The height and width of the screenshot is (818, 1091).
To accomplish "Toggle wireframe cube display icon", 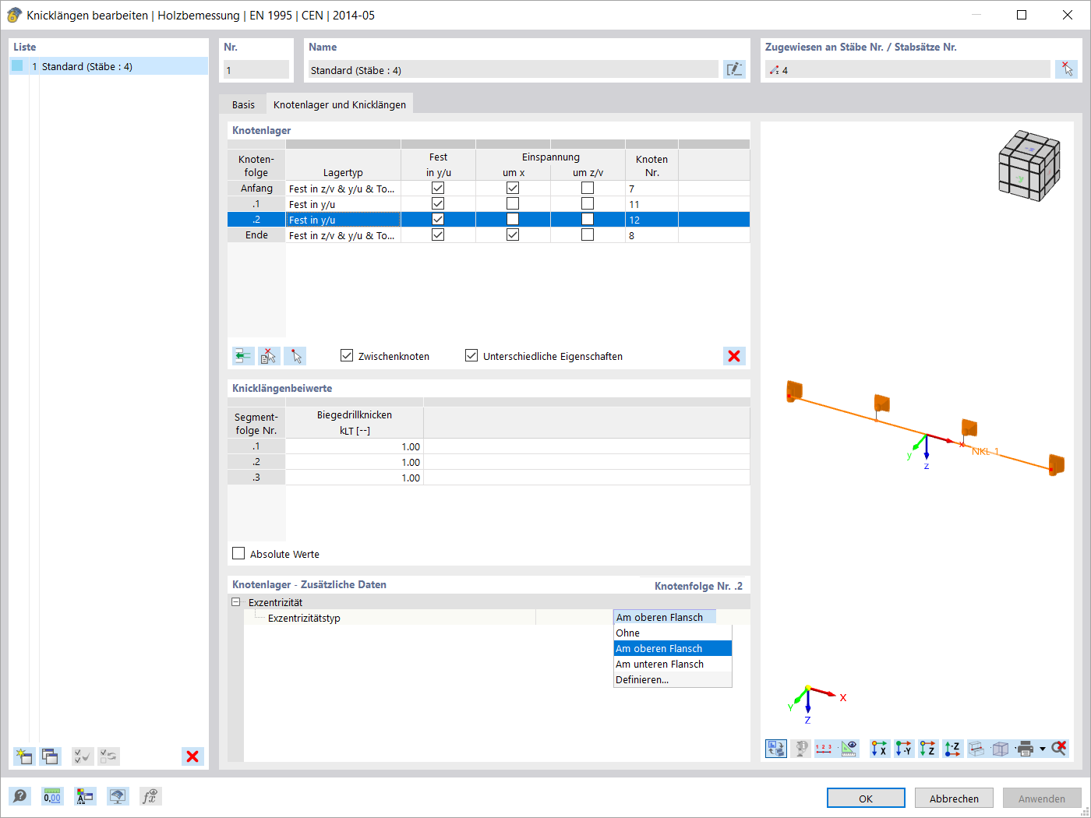I will coord(1001,749).
